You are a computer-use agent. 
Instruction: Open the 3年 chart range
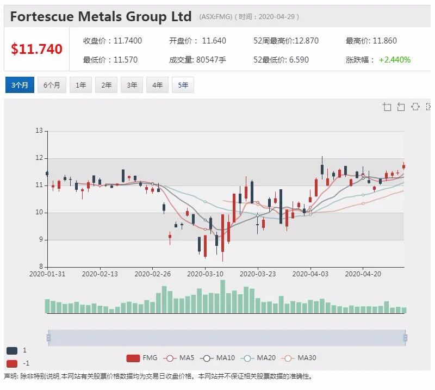pyautogui.click(x=132, y=85)
